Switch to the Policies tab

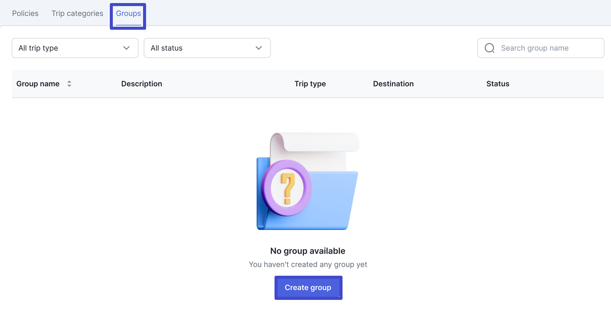(x=25, y=14)
